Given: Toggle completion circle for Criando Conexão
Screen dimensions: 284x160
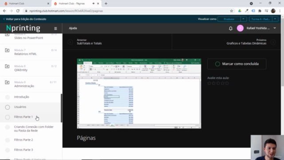Looking at the screenshot, I should (x=8, y=128).
